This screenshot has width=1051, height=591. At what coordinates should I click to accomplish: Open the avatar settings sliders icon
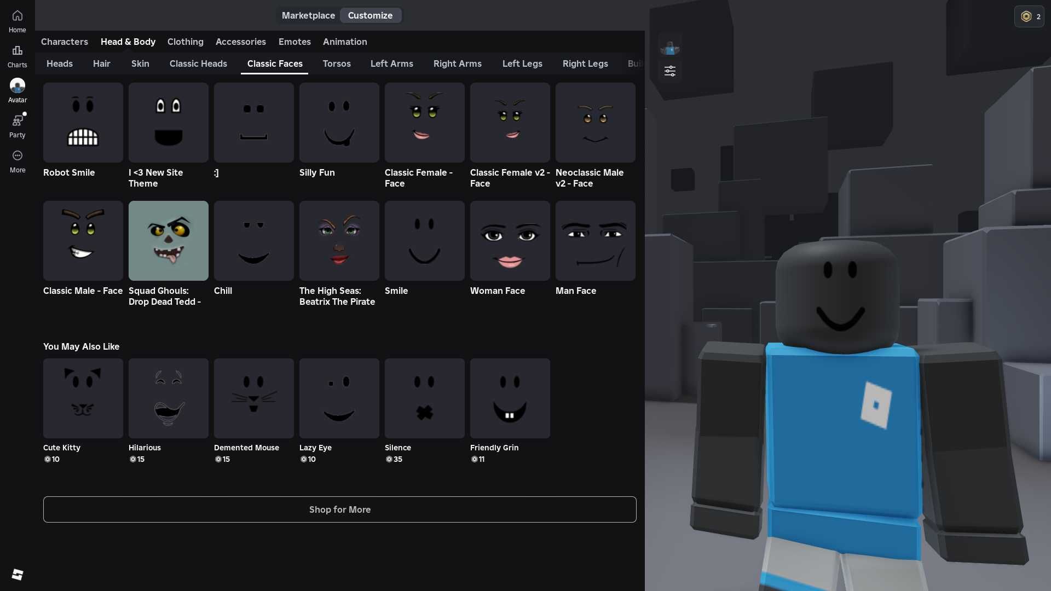(x=669, y=71)
